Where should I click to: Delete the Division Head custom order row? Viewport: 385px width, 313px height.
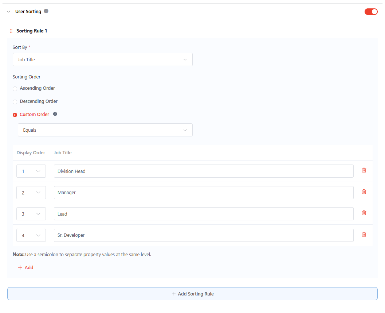(x=364, y=170)
